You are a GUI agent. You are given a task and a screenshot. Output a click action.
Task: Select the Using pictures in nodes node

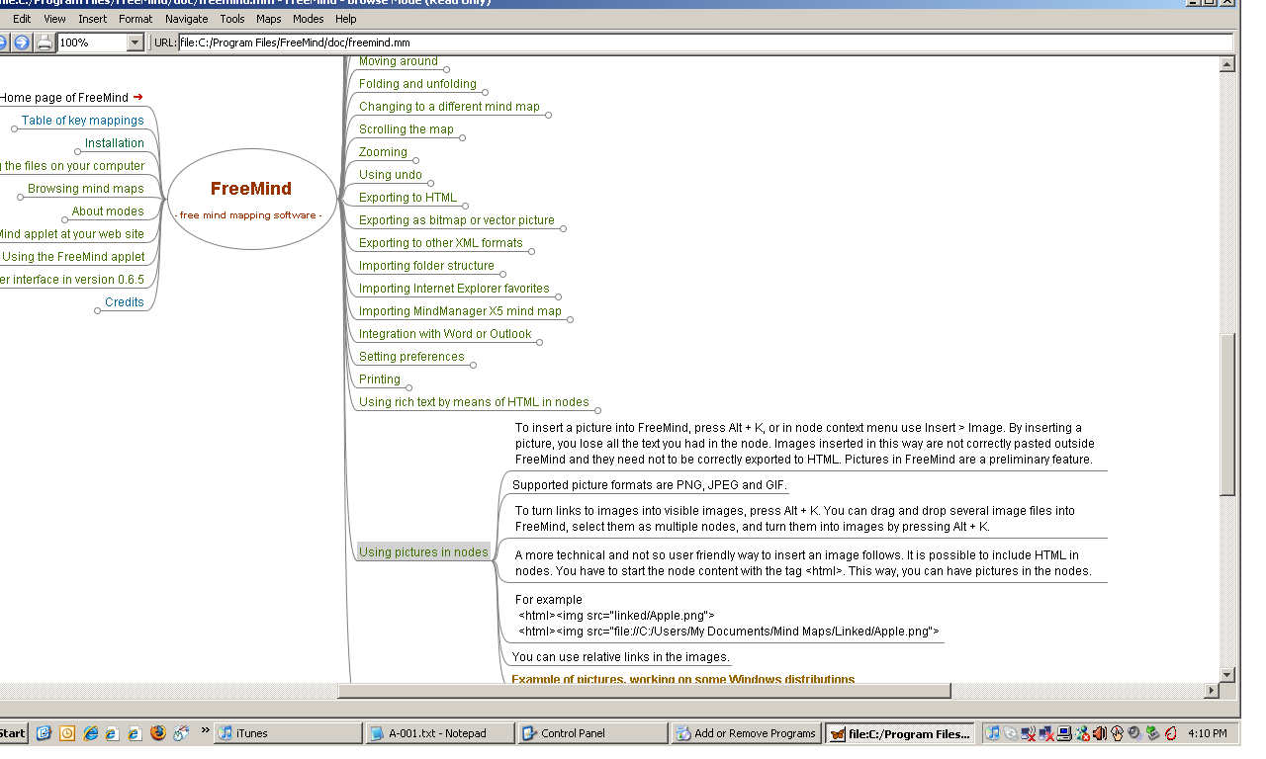[x=423, y=552]
